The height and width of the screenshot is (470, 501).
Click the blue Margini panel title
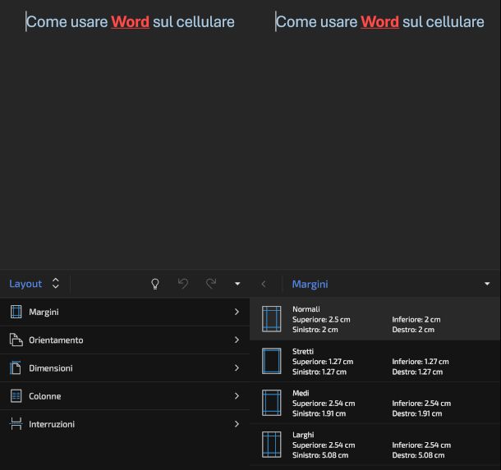click(310, 284)
